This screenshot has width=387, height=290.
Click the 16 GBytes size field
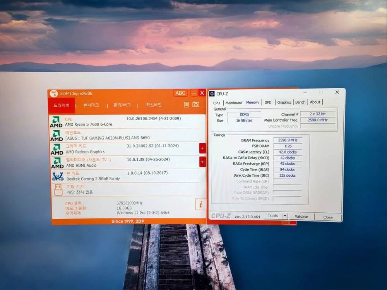click(x=244, y=120)
